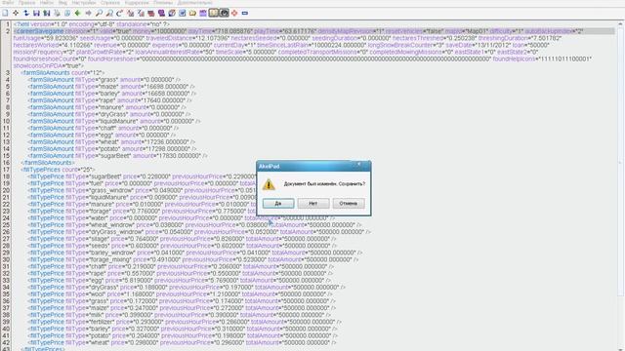625x351 pixels.
Task: Click the yellow warning triangle in the dialog
Action: (x=269, y=184)
